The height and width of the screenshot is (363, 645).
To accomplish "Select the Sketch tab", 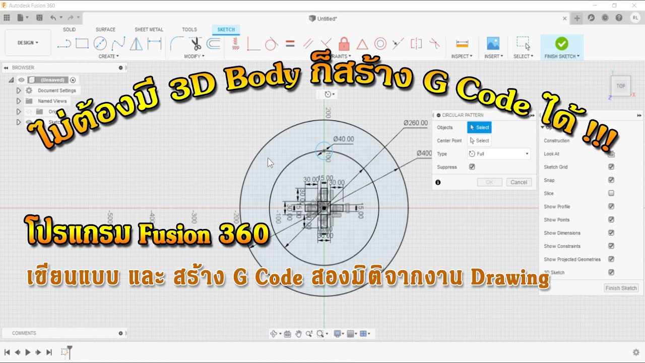I will (226, 30).
